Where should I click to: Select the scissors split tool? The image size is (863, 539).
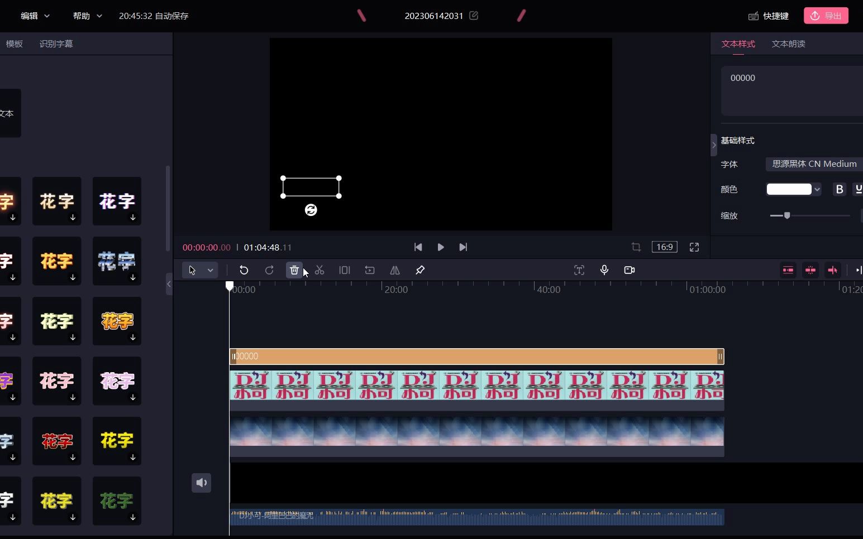point(320,270)
